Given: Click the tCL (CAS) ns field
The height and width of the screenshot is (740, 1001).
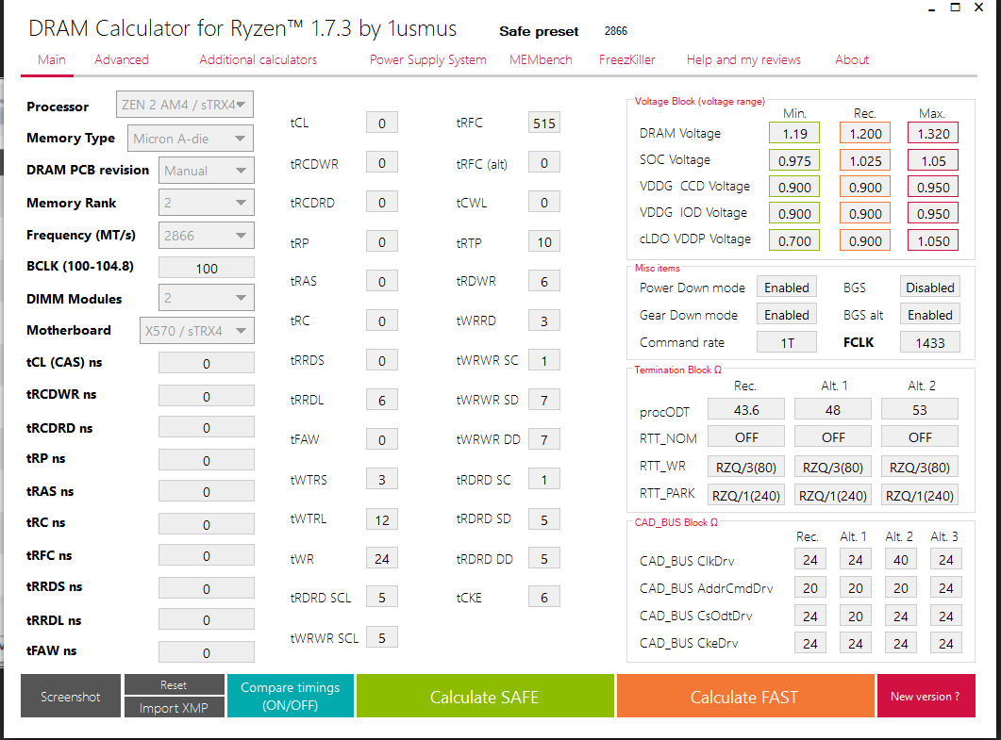Looking at the screenshot, I should 207,363.
